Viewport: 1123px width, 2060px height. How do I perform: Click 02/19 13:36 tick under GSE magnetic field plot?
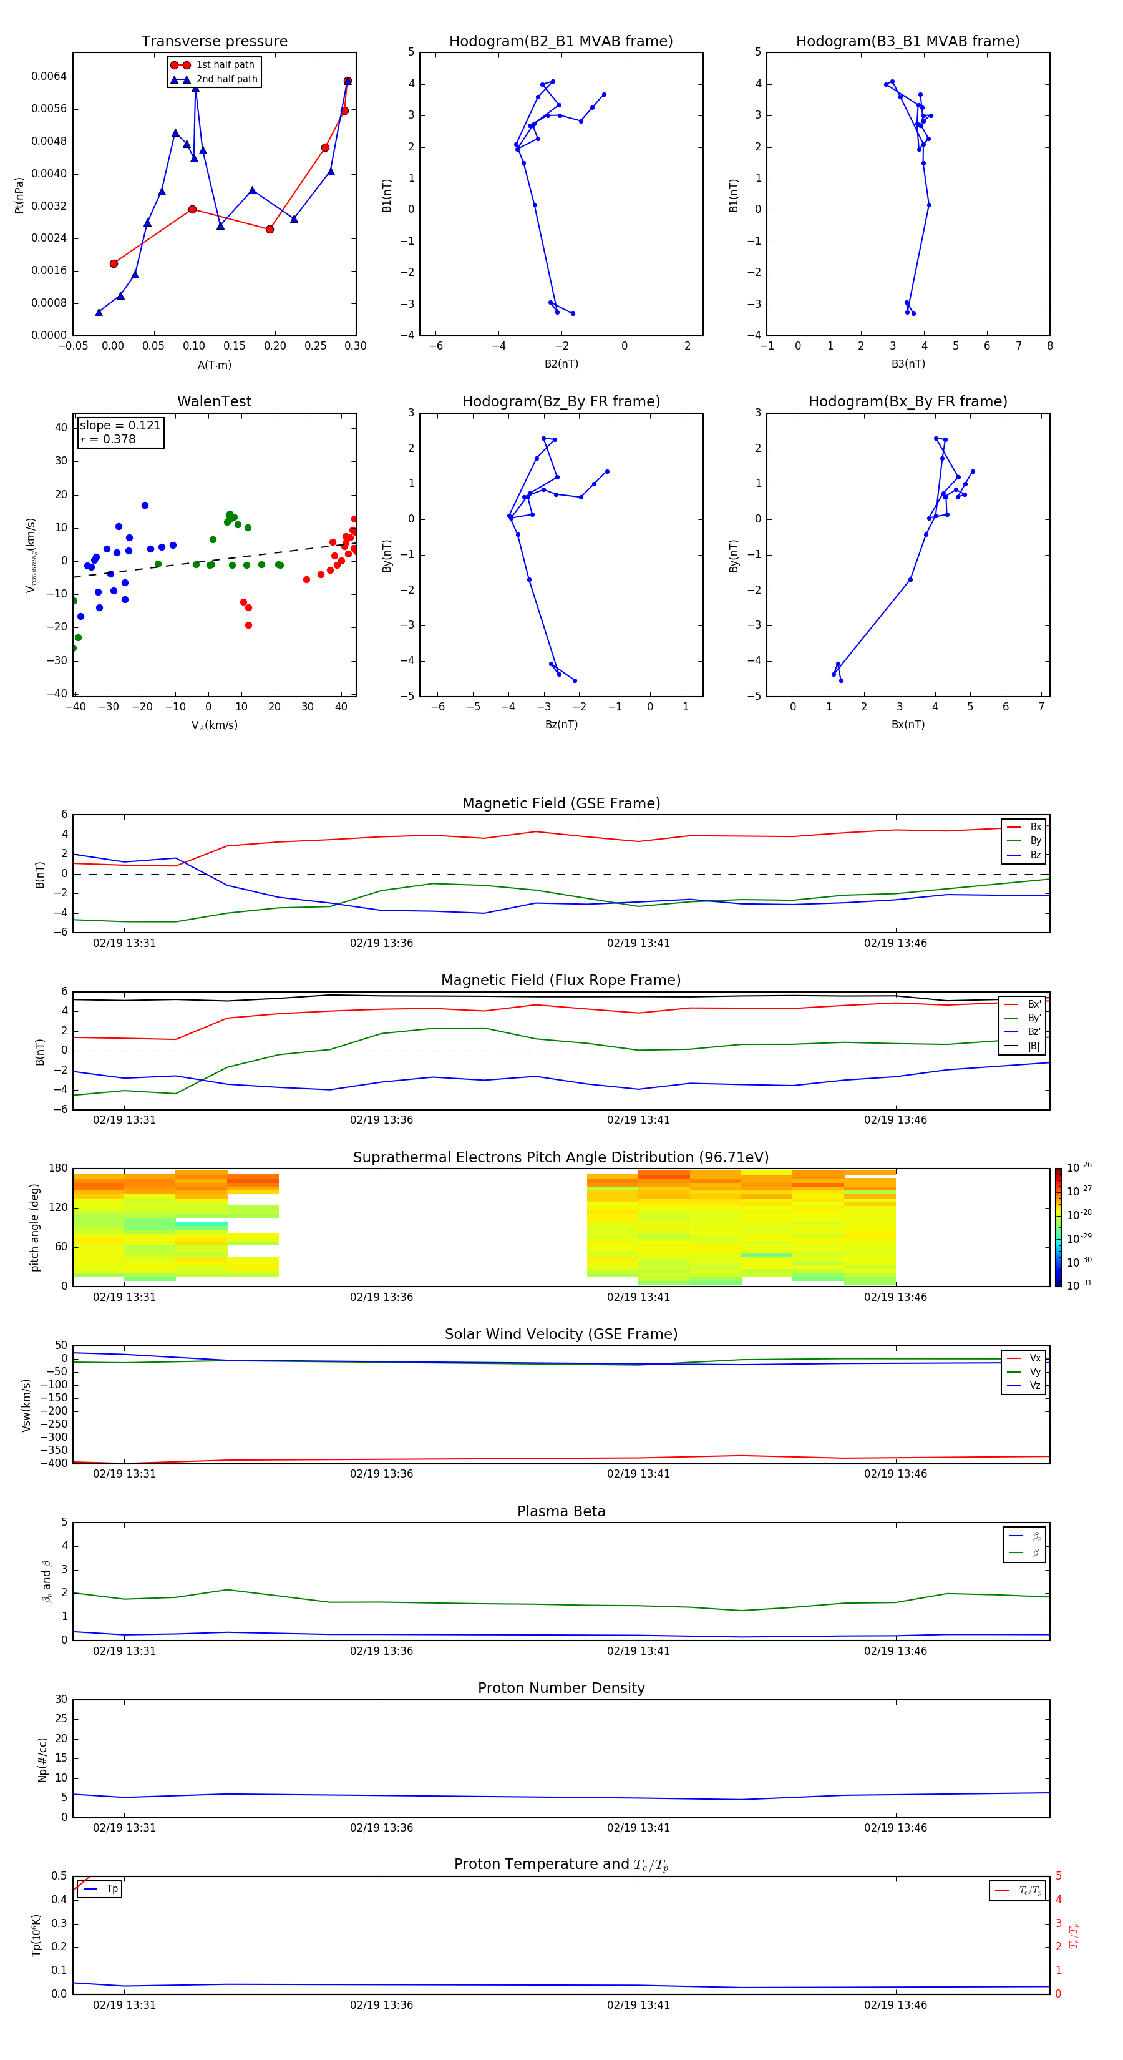(381, 944)
